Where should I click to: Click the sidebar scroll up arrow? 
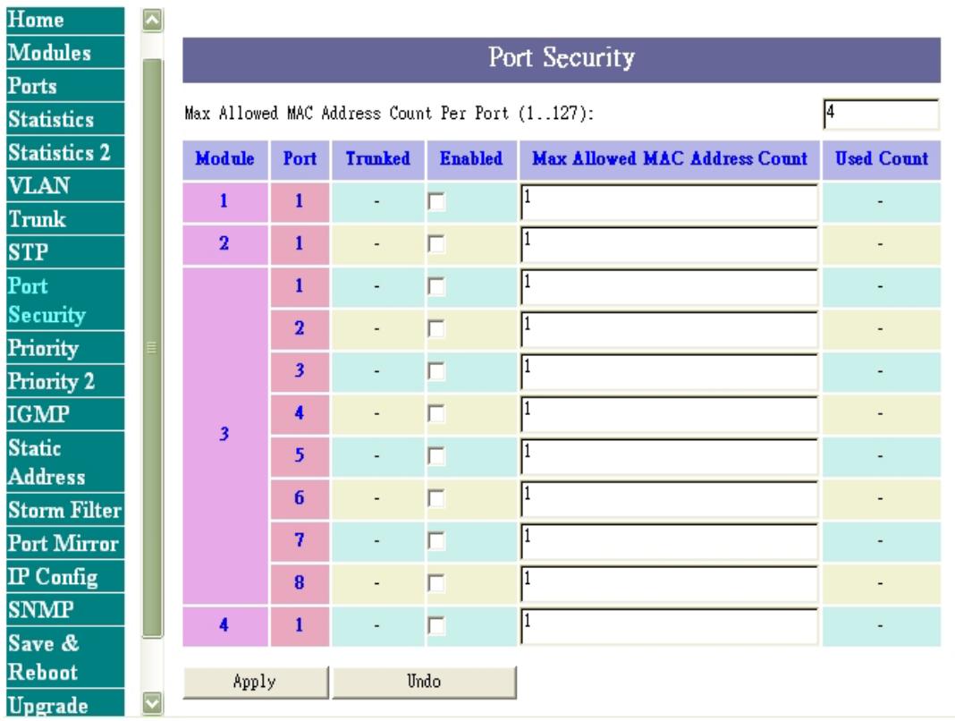152,21
